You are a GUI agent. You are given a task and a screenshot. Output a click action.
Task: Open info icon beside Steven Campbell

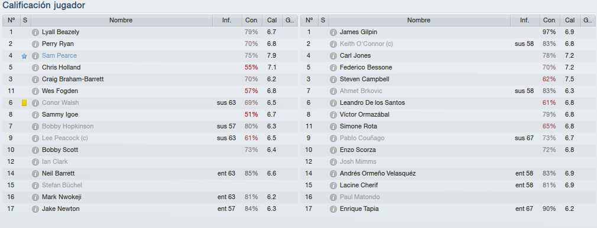333,80
